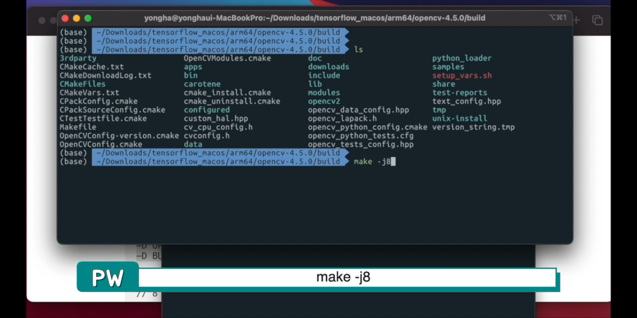Click the red close button of terminal

coord(65,18)
